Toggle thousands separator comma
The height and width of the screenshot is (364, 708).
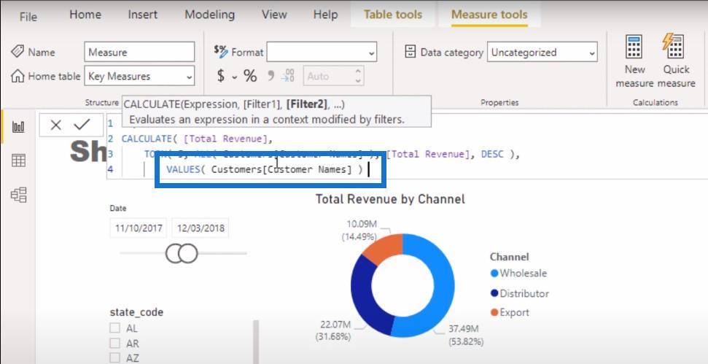click(x=271, y=75)
